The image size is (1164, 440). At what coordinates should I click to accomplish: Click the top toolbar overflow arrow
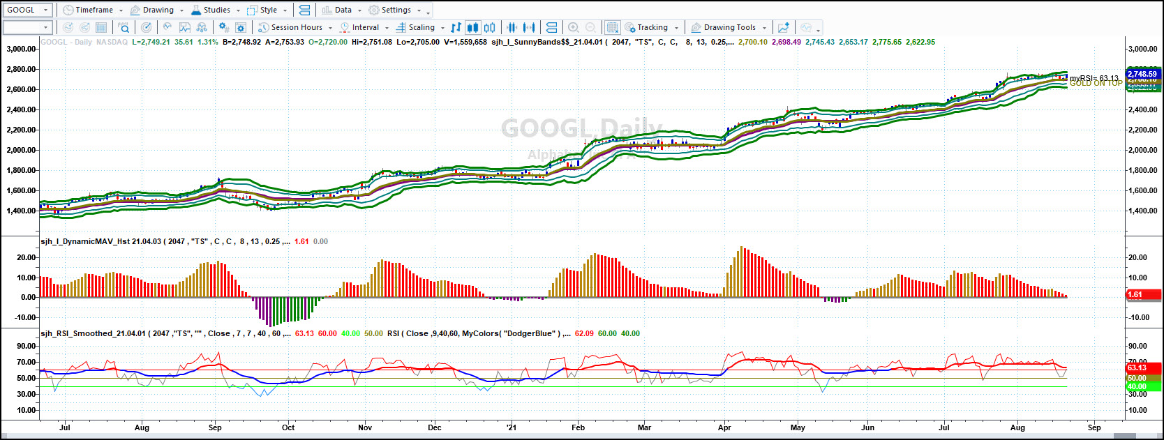(x=428, y=12)
